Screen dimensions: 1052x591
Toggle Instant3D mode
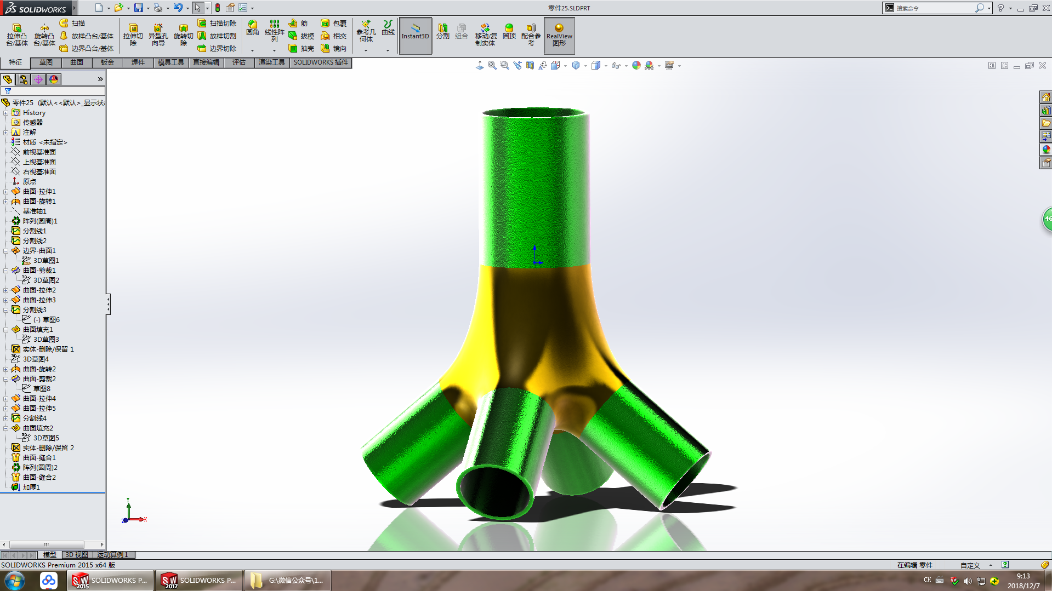pyautogui.click(x=416, y=36)
